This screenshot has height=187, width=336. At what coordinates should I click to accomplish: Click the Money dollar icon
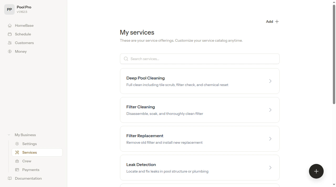pos(10,51)
